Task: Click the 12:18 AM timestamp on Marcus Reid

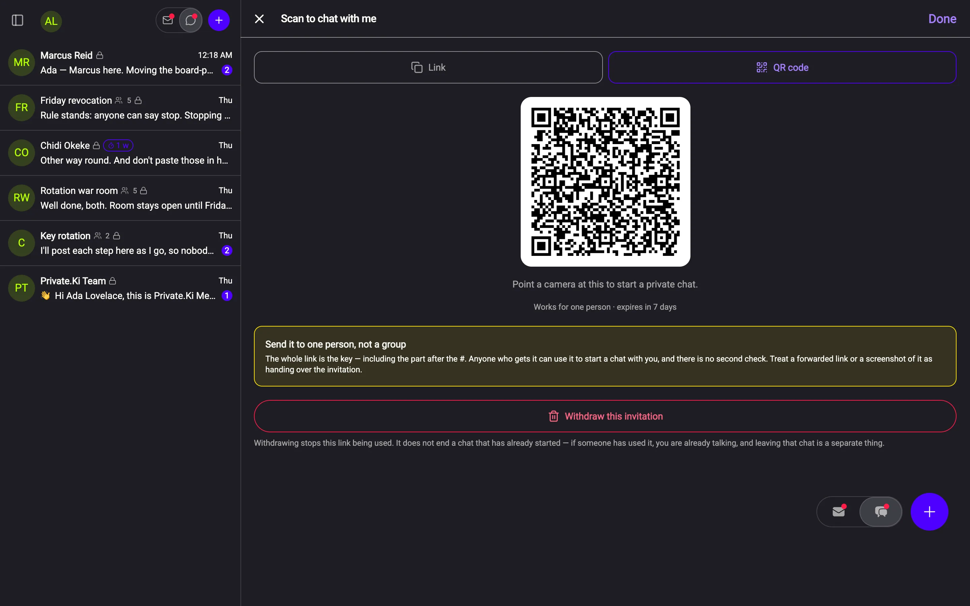Action: pos(215,55)
